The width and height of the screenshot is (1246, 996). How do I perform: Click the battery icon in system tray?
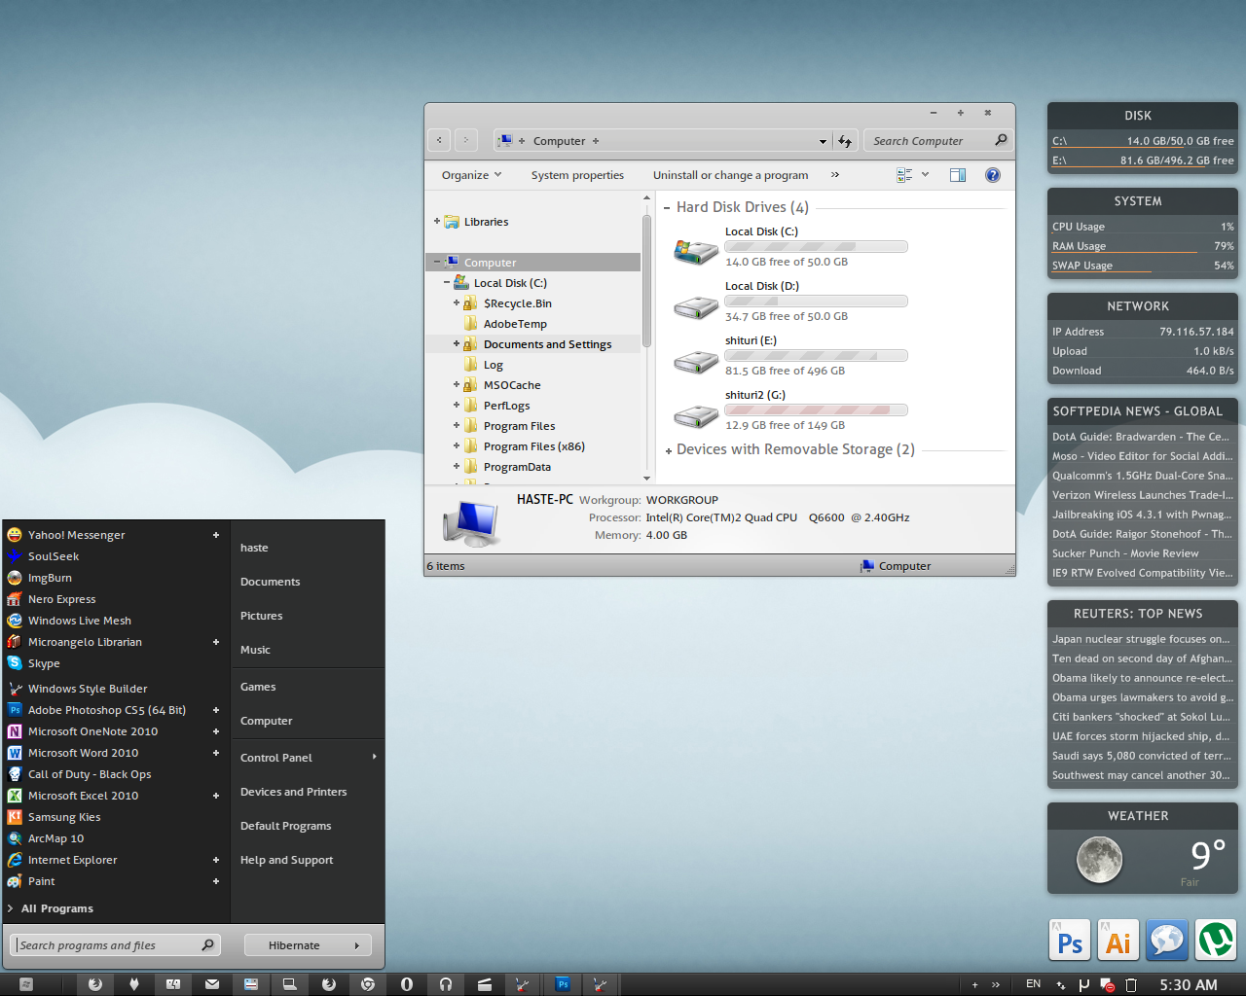click(x=1131, y=984)
